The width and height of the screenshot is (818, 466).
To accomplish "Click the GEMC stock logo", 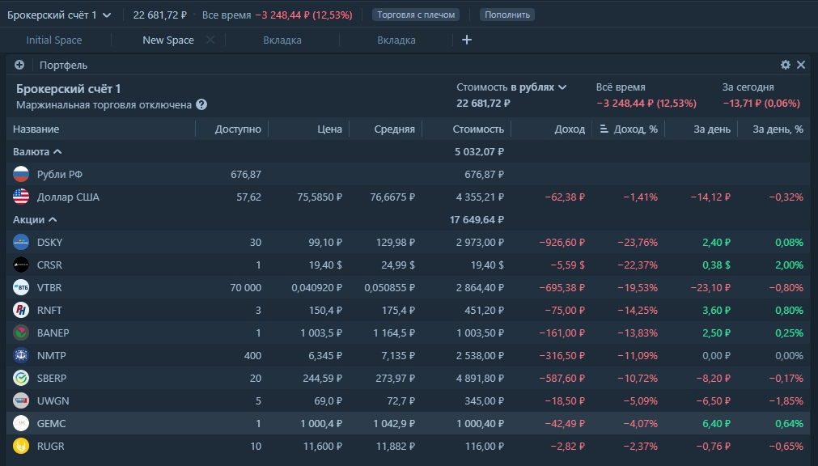I will (x=21, y=424).
